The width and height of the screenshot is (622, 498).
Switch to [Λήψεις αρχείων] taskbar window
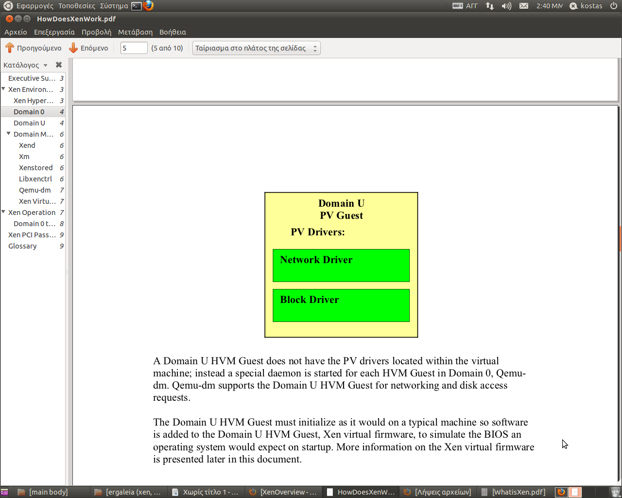tap(438, 492)
